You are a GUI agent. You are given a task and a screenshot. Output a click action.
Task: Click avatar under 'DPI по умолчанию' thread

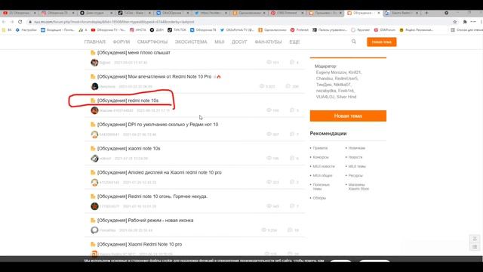(x=94, y=134)
